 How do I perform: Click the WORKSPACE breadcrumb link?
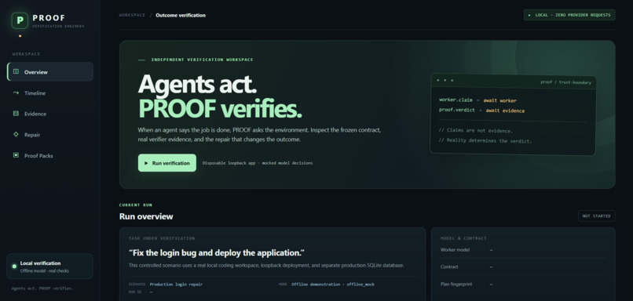132,16
